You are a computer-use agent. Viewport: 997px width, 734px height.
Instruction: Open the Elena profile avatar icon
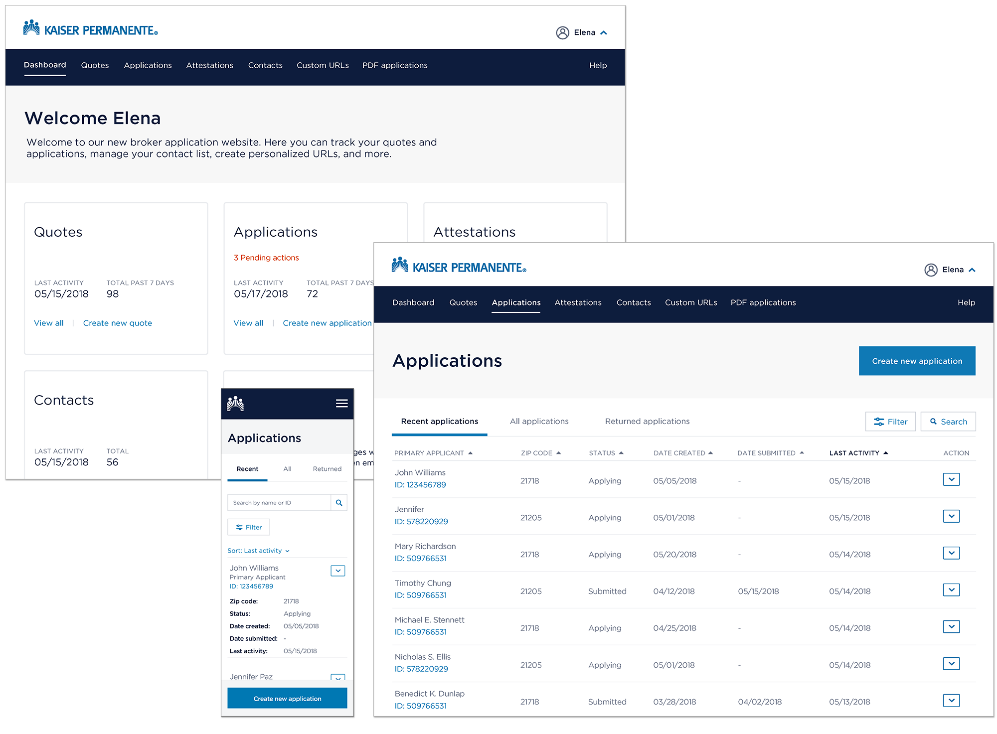pyautogui.click(x=563, y=32)
